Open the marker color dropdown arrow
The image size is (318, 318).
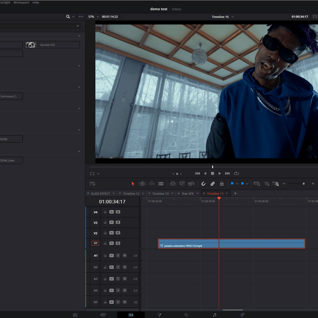coord(247,184)
